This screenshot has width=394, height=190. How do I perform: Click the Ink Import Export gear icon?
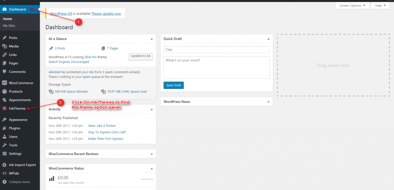pyautogui.click(x=4, y=165)
